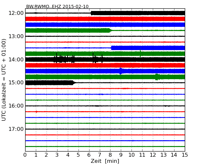The image size is (210, 168).
Task: Click the x-axis label Zeit [min]
Action: [105, 161]
